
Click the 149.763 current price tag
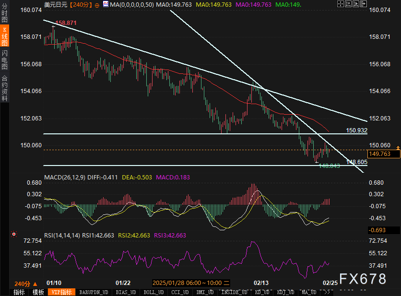point(378,154)
